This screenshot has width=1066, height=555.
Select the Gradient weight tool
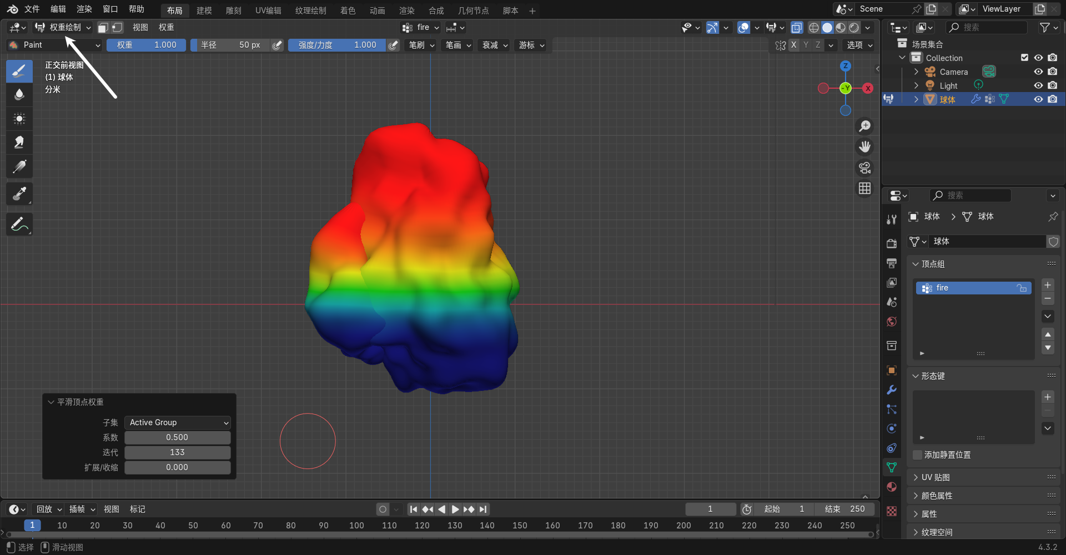(19, 166)
